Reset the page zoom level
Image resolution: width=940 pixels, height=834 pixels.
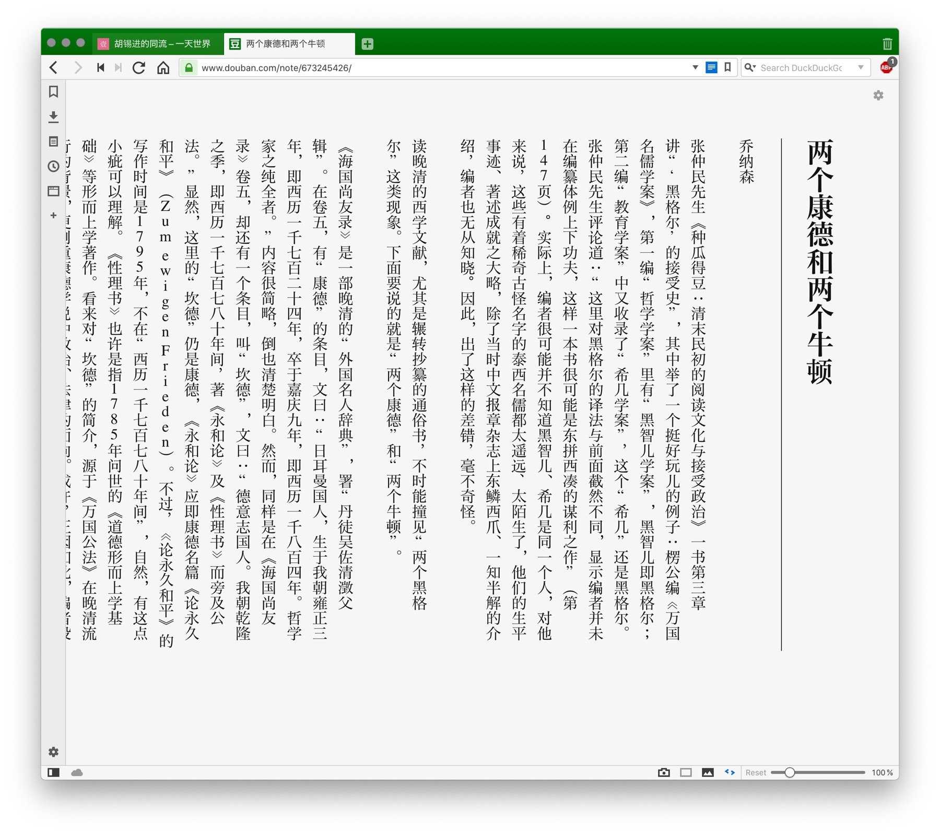756,772
